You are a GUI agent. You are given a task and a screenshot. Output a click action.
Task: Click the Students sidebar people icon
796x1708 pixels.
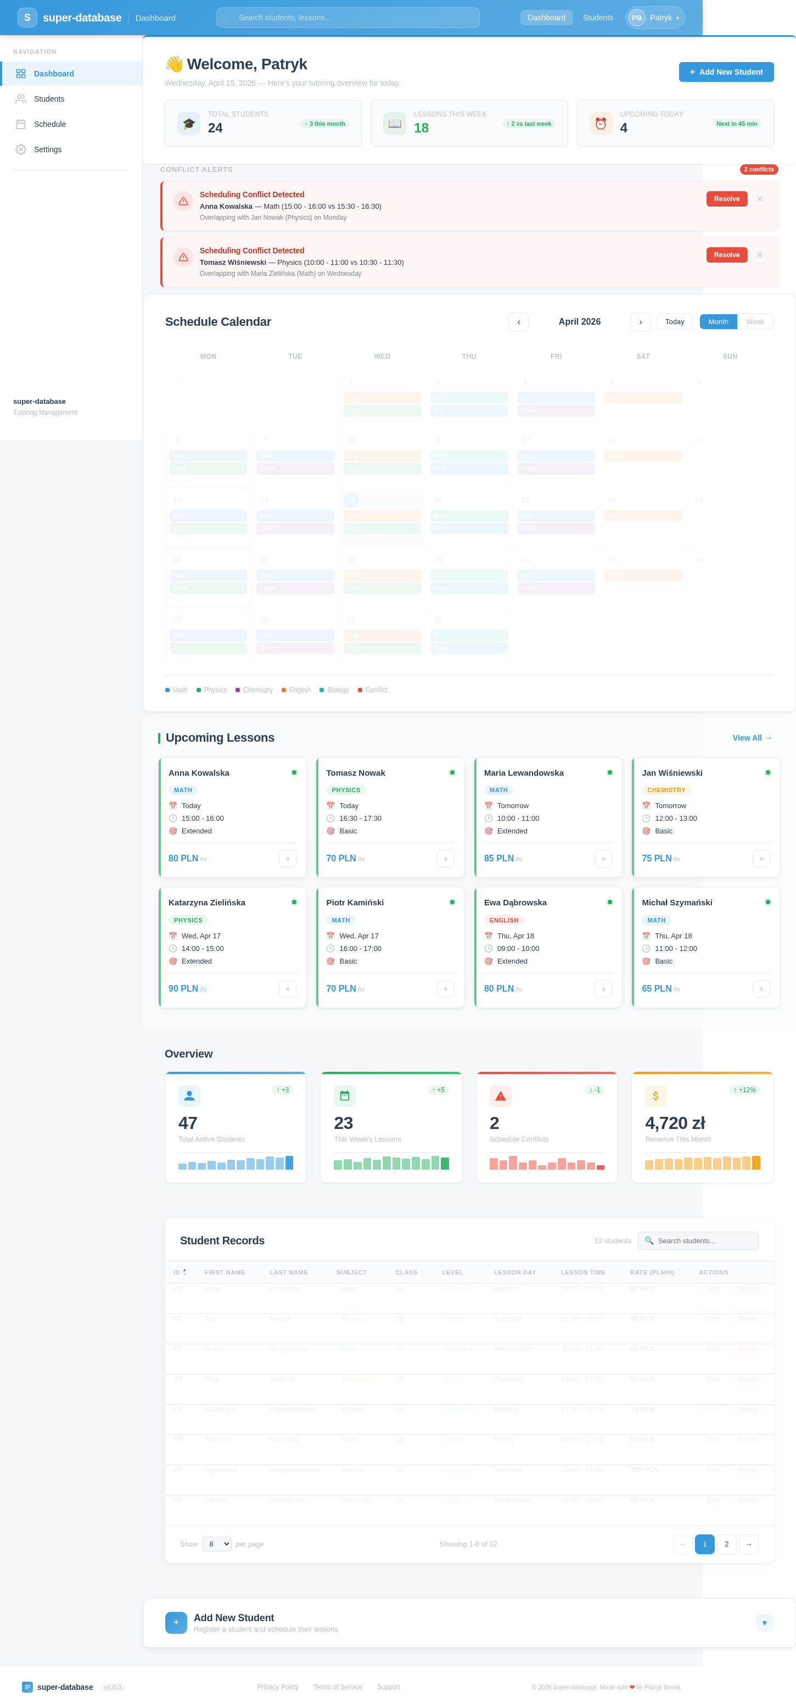tap(20, 99)
